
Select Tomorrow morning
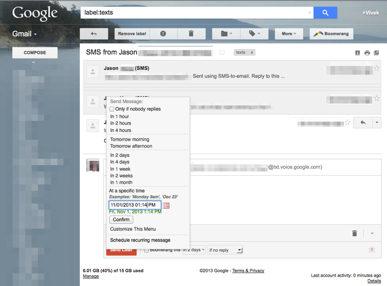point(130,140)
